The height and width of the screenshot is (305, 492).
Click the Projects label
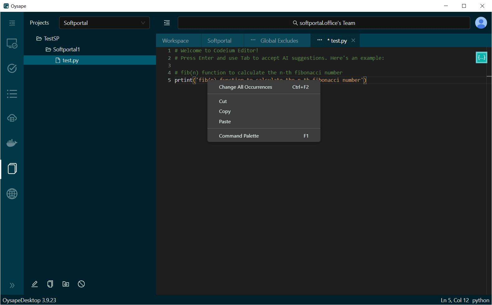point(39,23)
